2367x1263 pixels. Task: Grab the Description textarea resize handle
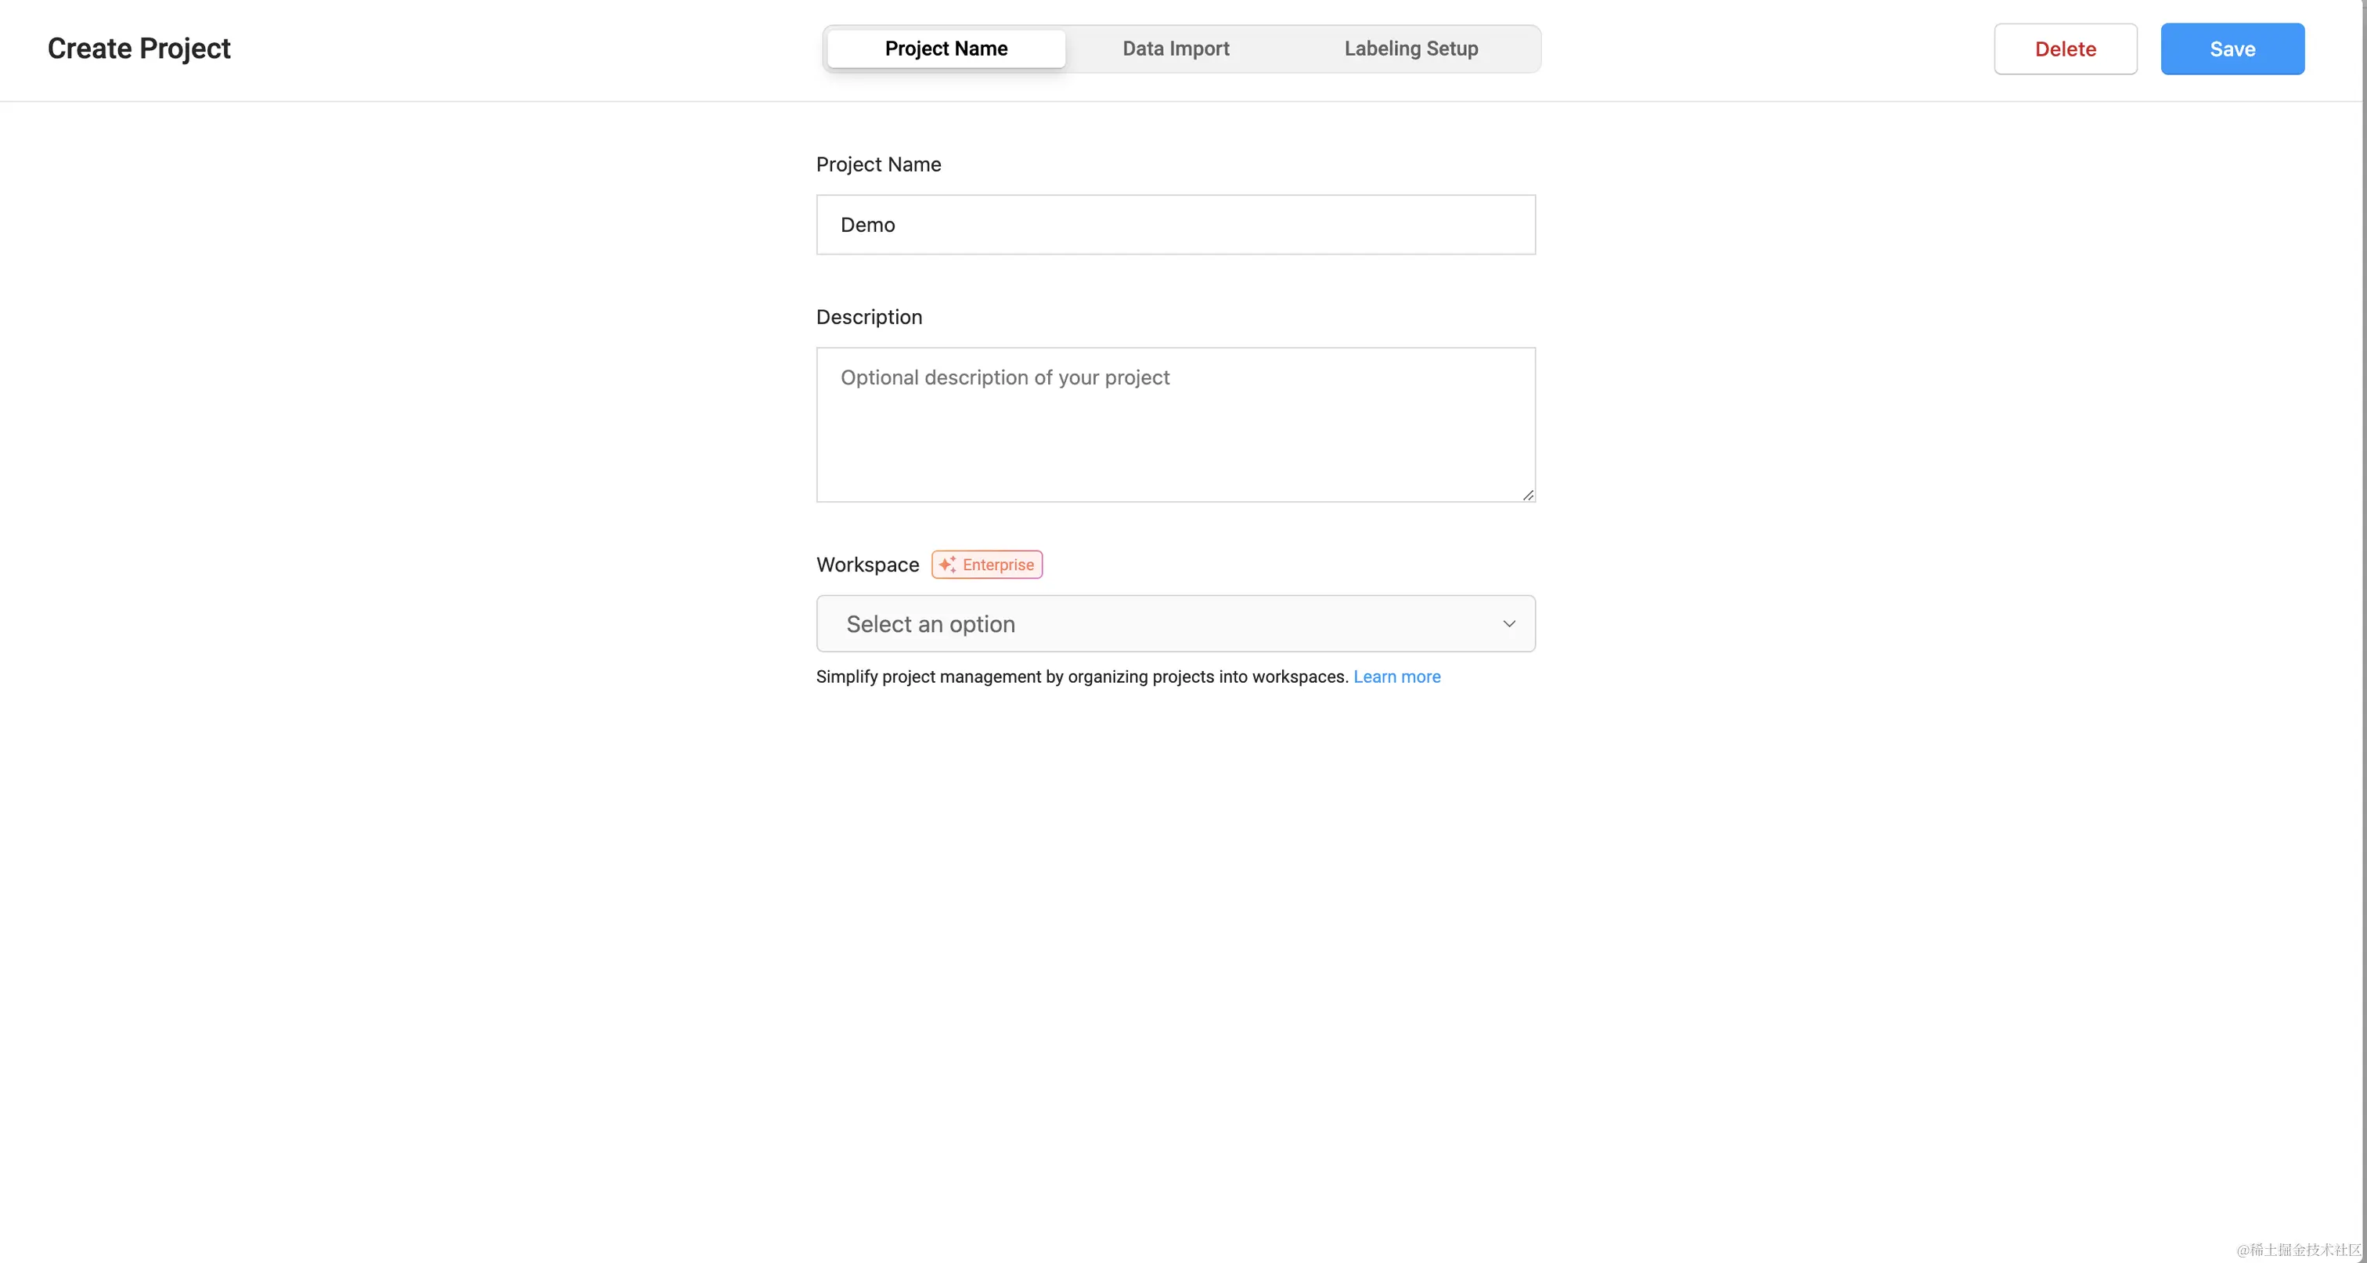1527,496
